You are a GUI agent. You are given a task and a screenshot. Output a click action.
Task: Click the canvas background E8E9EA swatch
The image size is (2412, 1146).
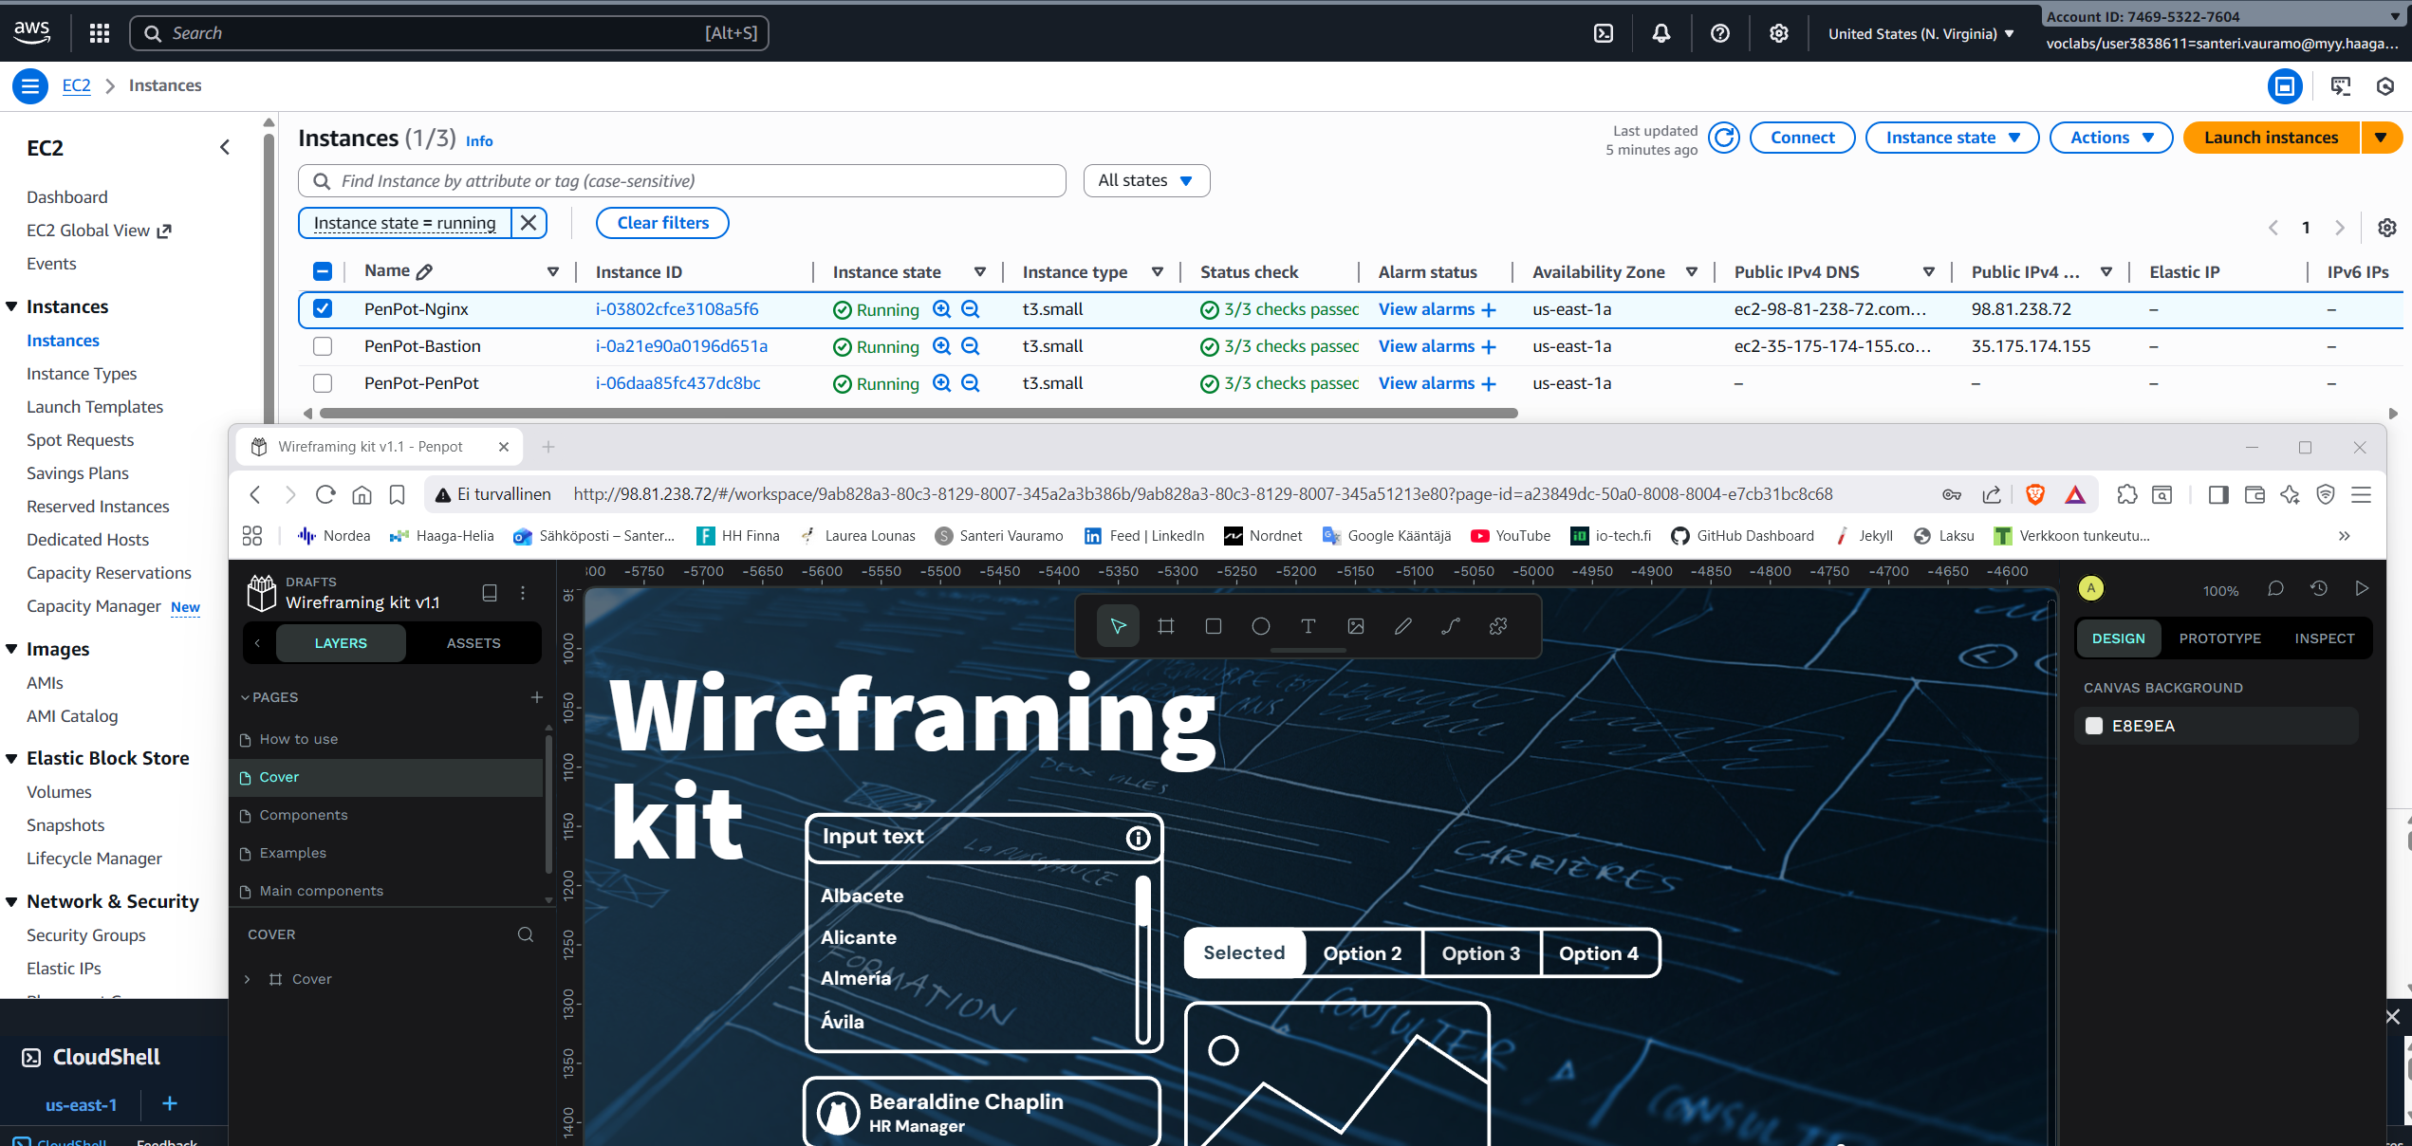click(2094, 726)
